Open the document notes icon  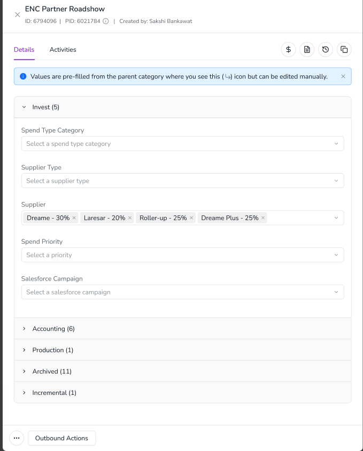(x=307, y=50)
